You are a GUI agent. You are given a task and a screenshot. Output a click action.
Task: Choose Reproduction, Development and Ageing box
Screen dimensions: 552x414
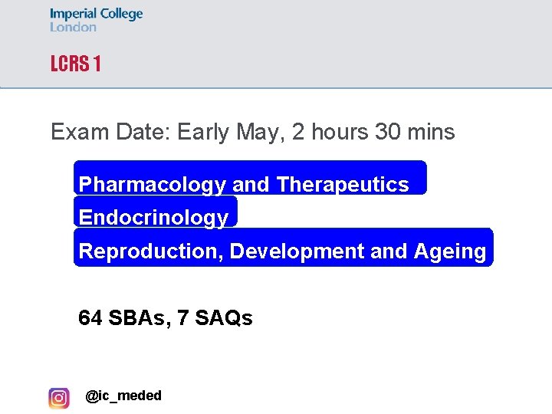[284, 247]
